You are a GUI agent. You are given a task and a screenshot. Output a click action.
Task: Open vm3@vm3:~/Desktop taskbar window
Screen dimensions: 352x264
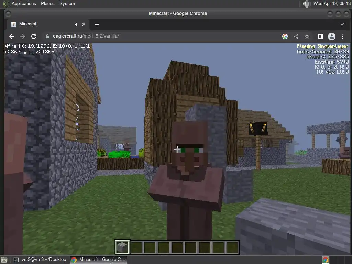(40, 260)
